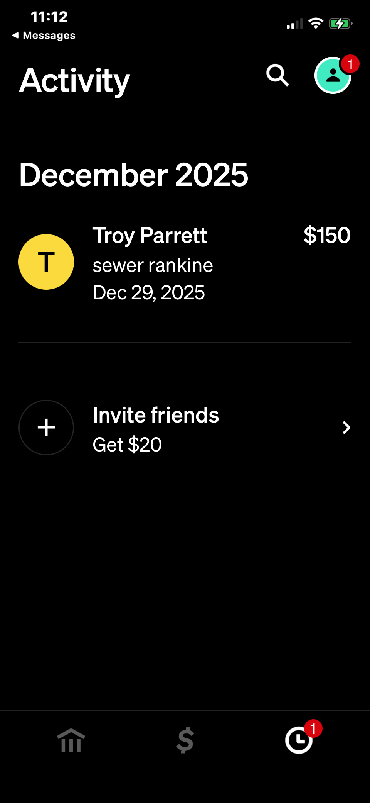Tap the red notification badge on profile
Image resolution: width=370 pixels, height=803 pixels.
[350, 64]
